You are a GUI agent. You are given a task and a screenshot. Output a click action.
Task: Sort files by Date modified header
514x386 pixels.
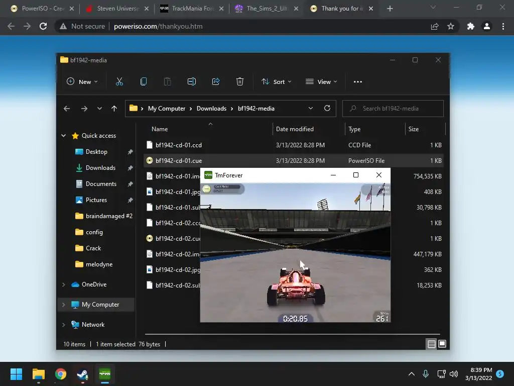tap(295, 129)
